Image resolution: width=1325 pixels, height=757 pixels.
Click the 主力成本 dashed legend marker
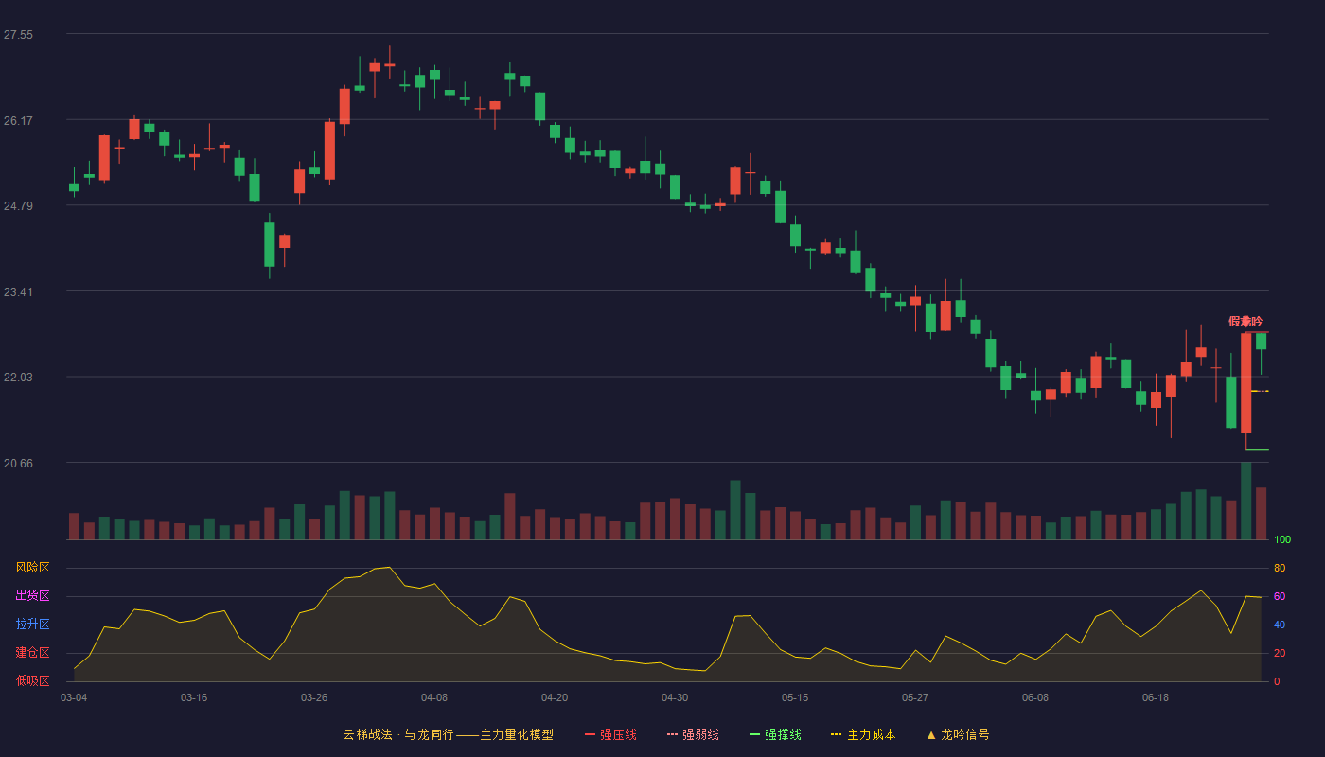tap(837, 734)
